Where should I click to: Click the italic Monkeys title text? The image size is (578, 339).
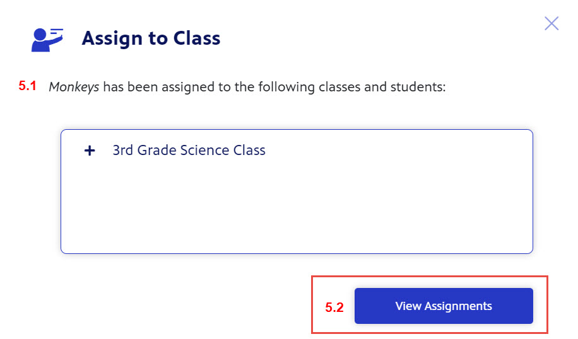pos(74,87)
